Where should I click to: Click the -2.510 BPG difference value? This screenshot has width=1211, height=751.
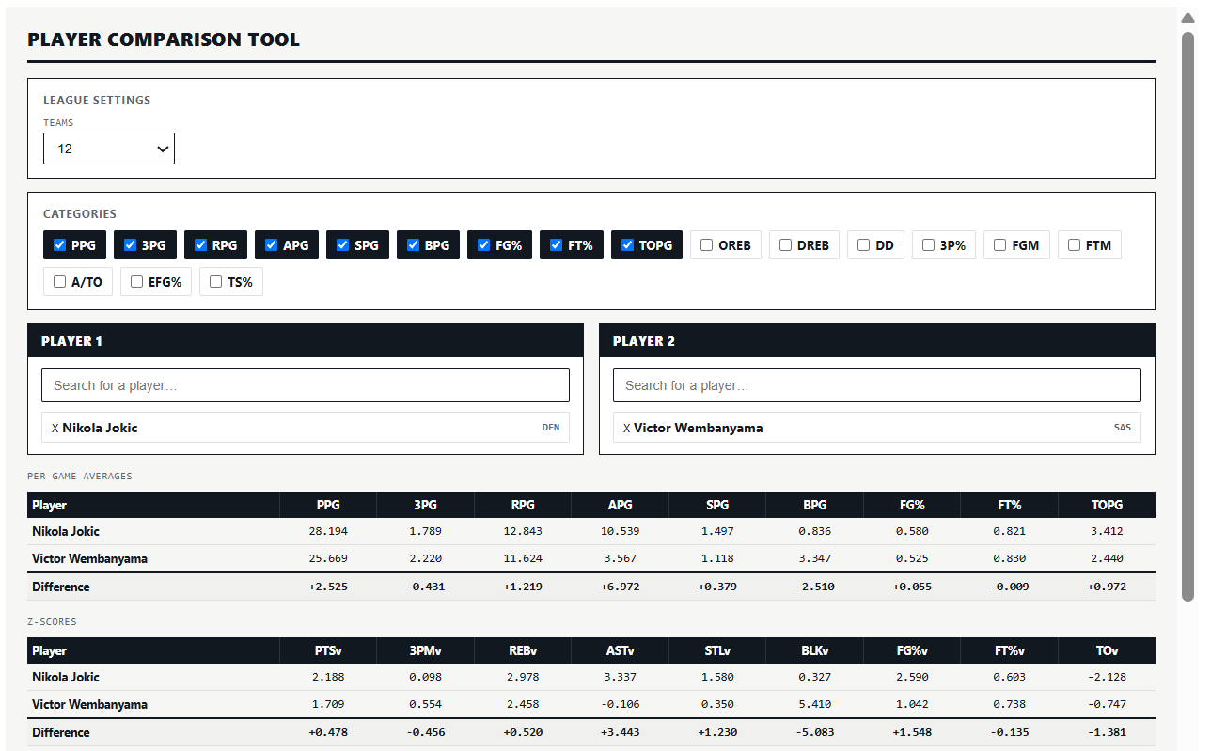point(815,587)
